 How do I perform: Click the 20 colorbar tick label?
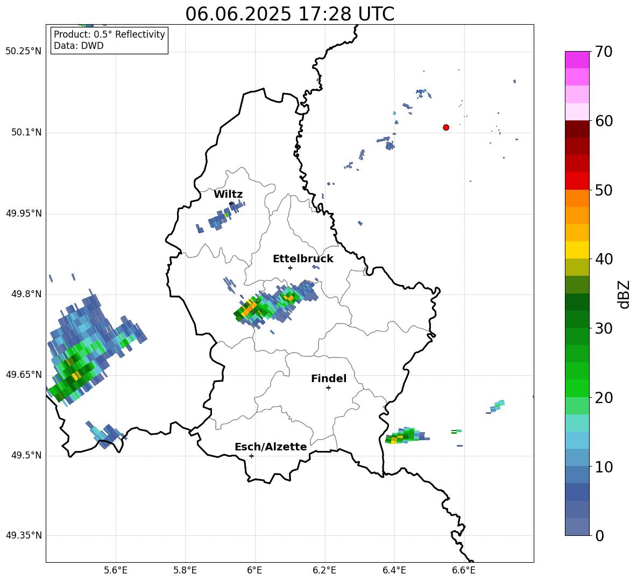[x=604, y=398]
